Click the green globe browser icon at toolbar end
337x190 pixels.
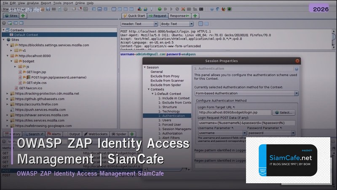229,9
